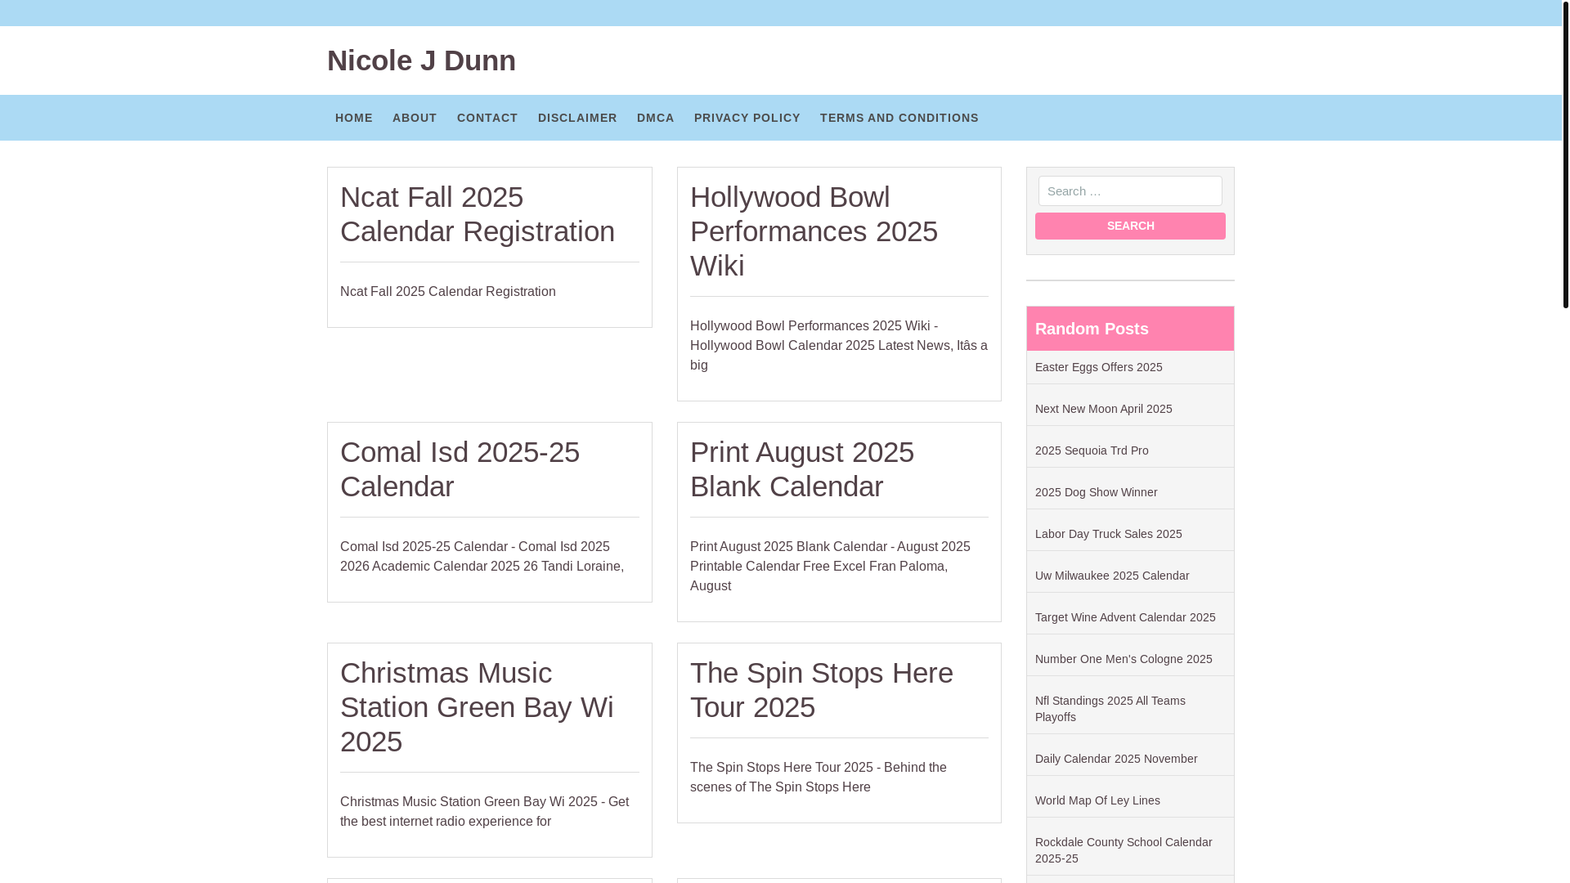Open Labor Day Truck Sales 2025 link
The image size is (1570, 883).
point(1108,534)
